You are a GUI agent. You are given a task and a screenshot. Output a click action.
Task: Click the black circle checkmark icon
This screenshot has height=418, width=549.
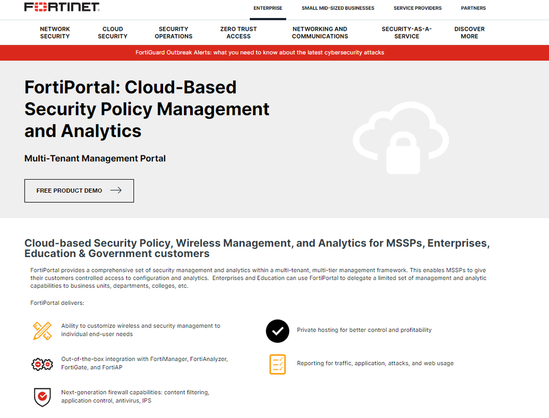tap(277, 330)
